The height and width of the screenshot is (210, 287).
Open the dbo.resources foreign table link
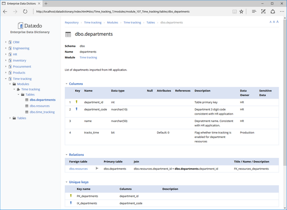pyautogui.click(x=78, y=169)
